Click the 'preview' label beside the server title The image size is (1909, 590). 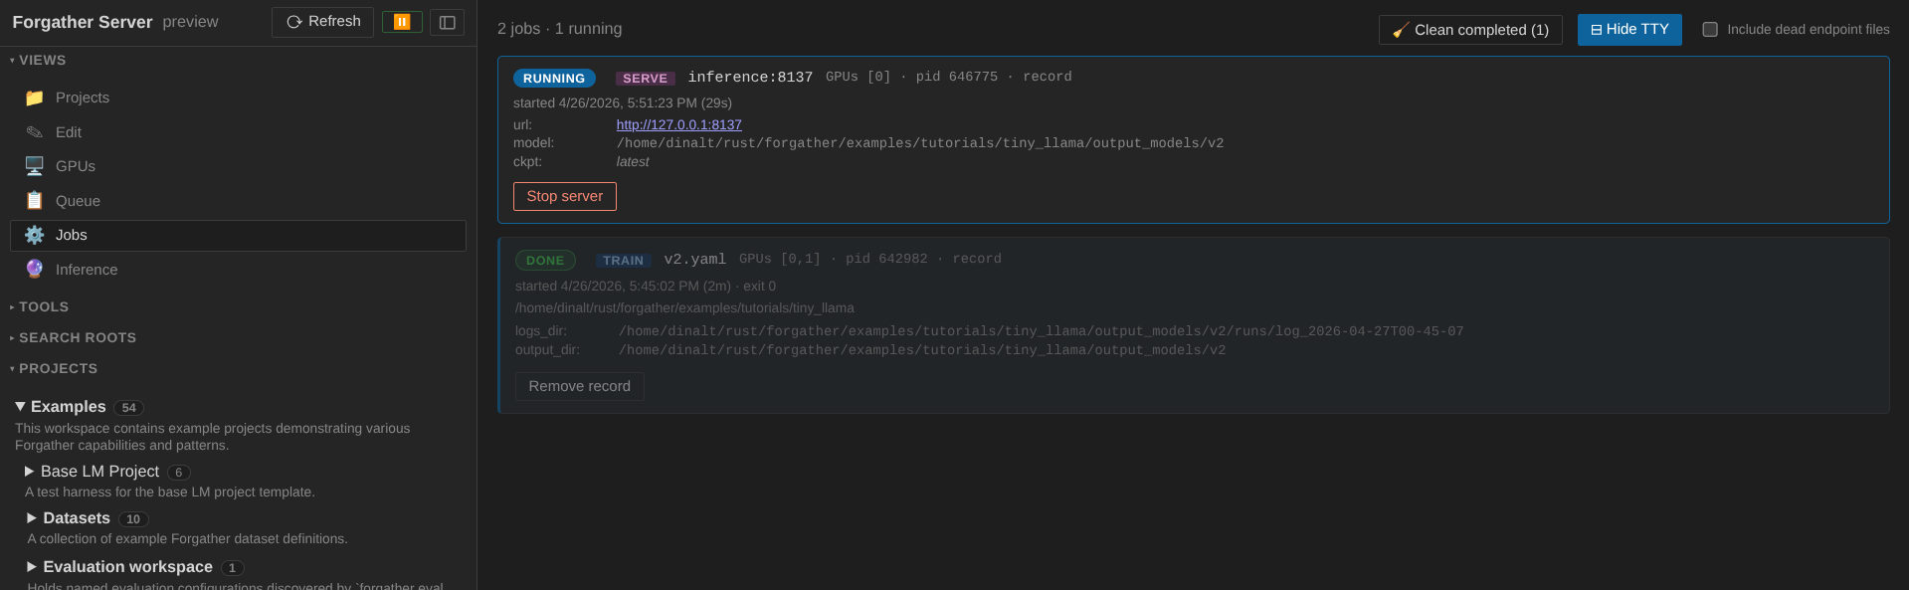click(x=191, y=22)
